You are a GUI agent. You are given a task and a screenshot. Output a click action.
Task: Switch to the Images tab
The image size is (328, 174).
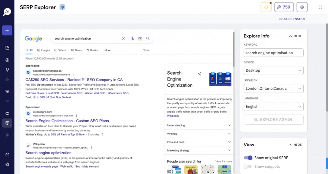(x=44, y=50)
